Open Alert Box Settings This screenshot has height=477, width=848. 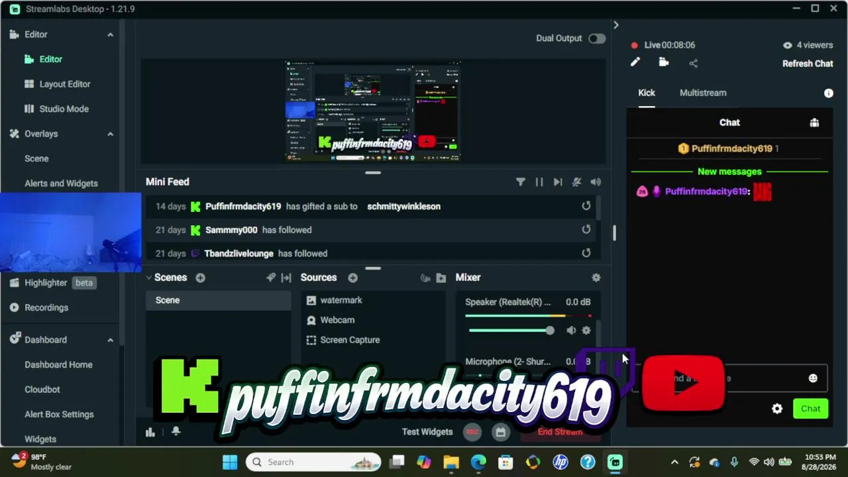59,414
